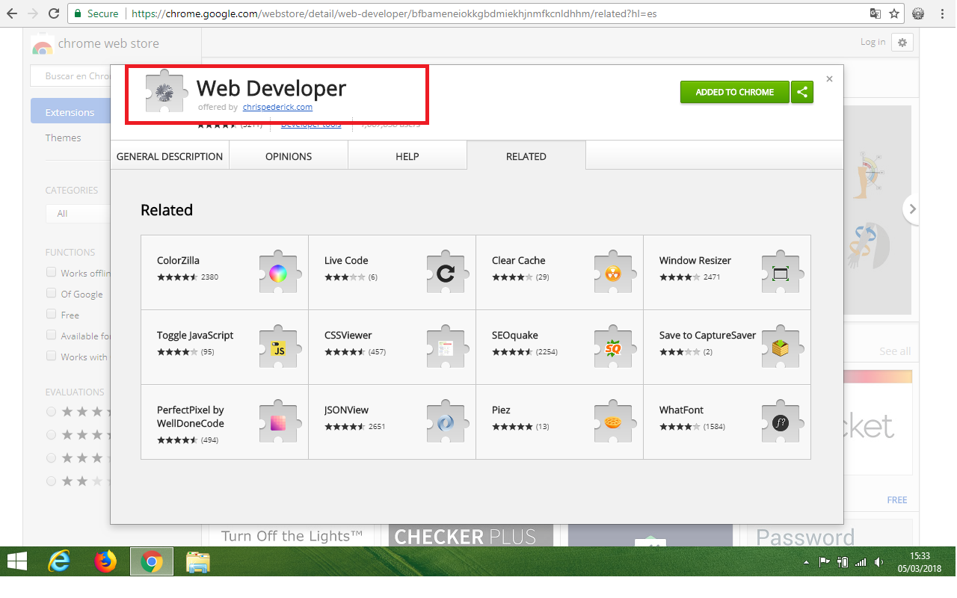This screenshot has width=957, height=598.
Task: Click the CSSViewer extension icon
Action: click(446, 348)
